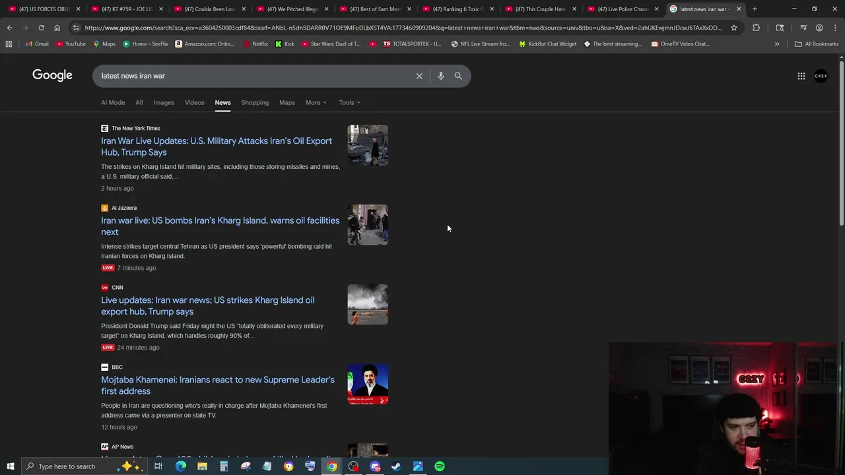Image resolution: width=845 pixels, height=475 pixels.
Task: Open Al Jazeera Kharg Island live headline
Action: tap(220, 226)
